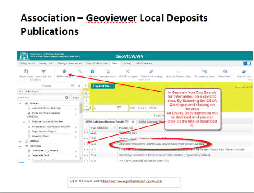
Task: Expand the Exploration Activities sub-group
Action: (24, 122)
